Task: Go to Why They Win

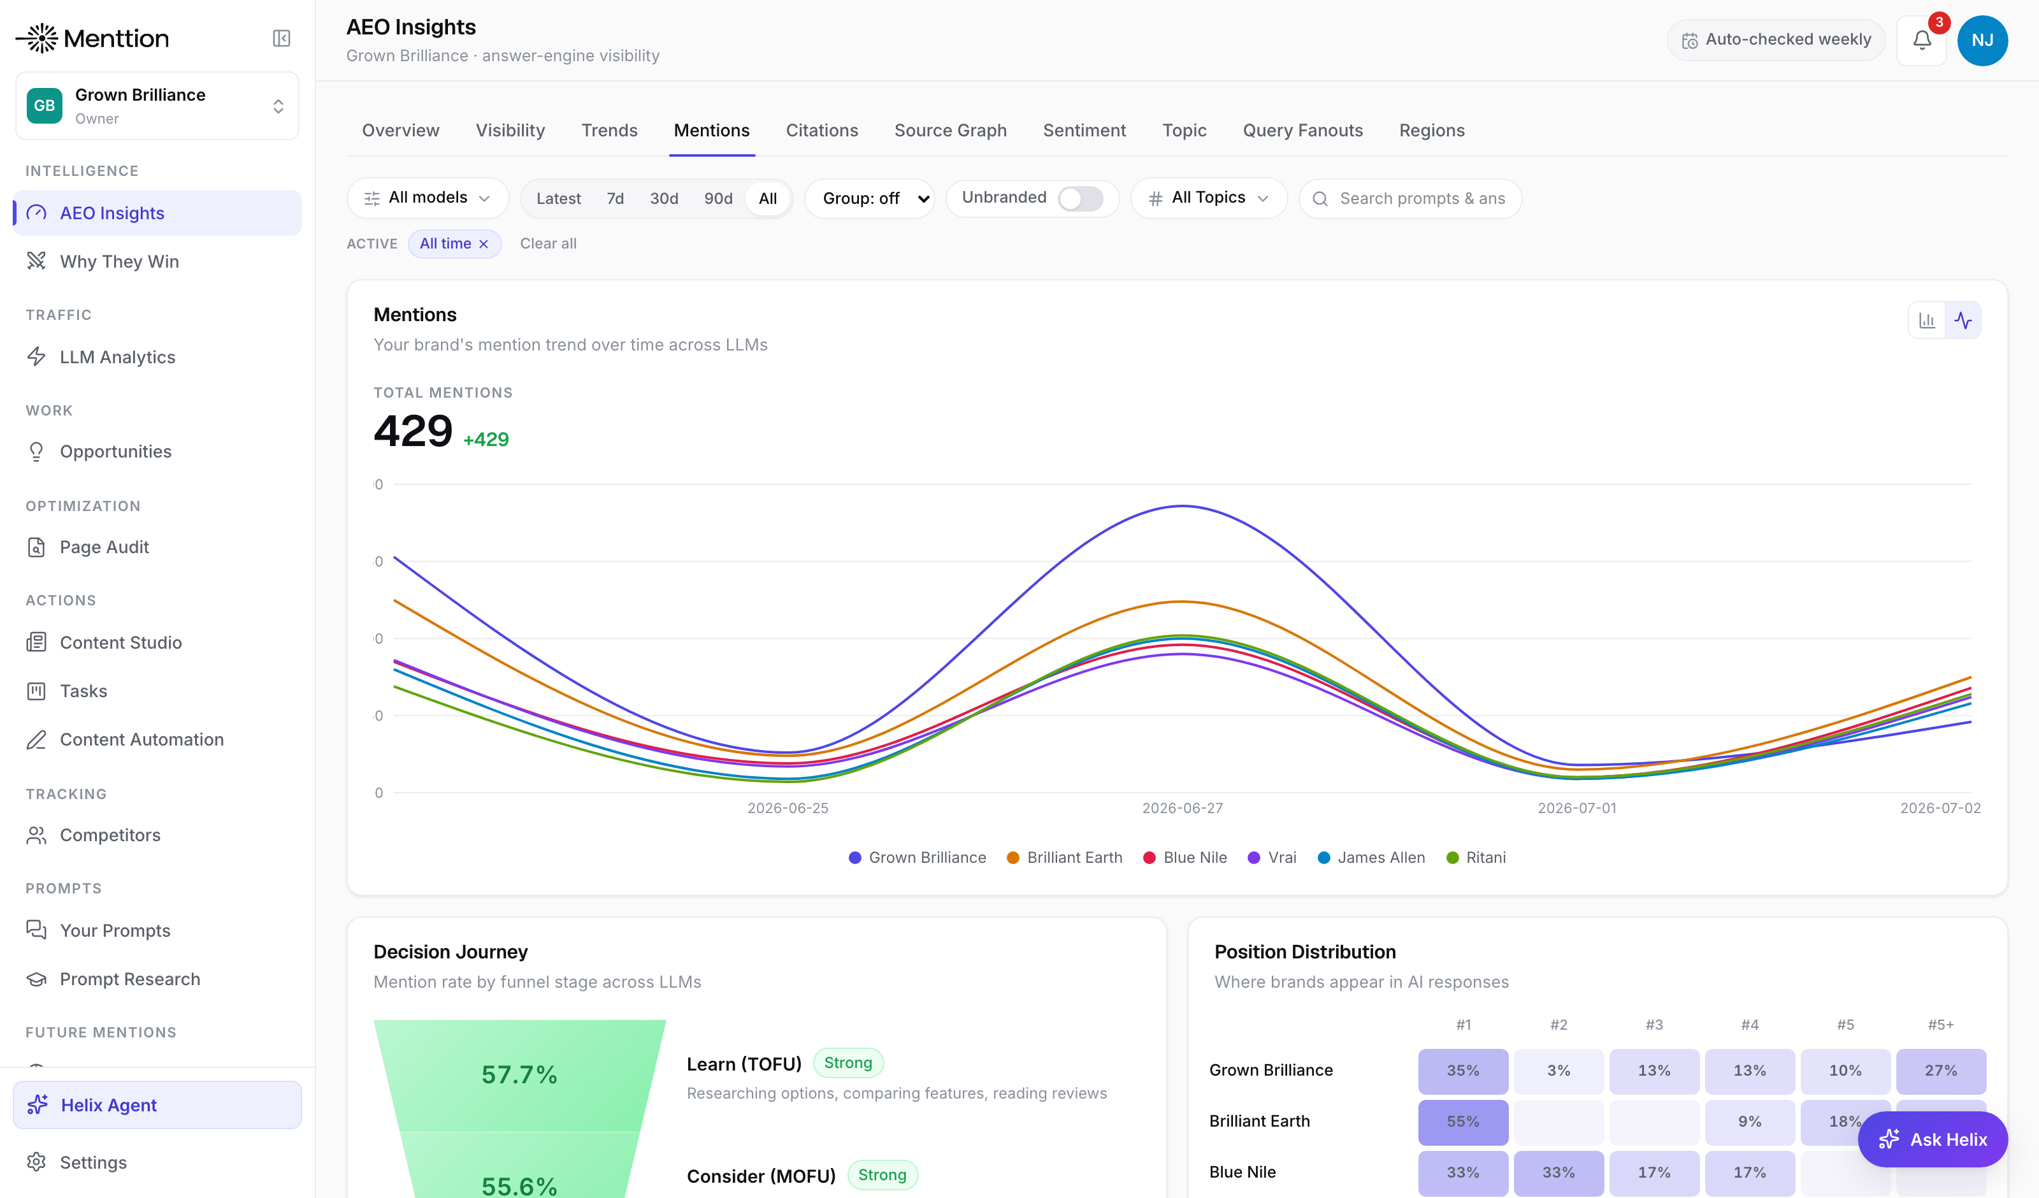Action: 158,261
